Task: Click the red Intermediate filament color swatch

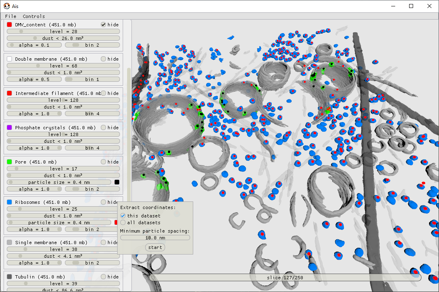Action: coord(9,93)
